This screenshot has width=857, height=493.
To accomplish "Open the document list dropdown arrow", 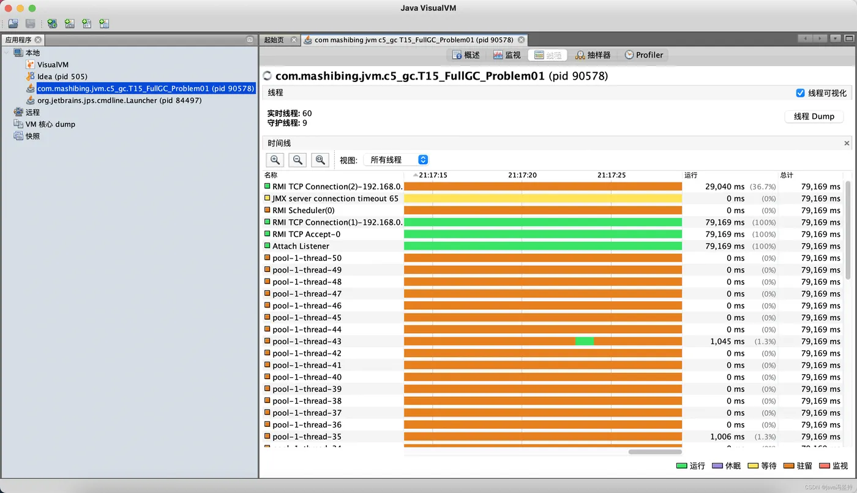I will [x=836, y=39].
